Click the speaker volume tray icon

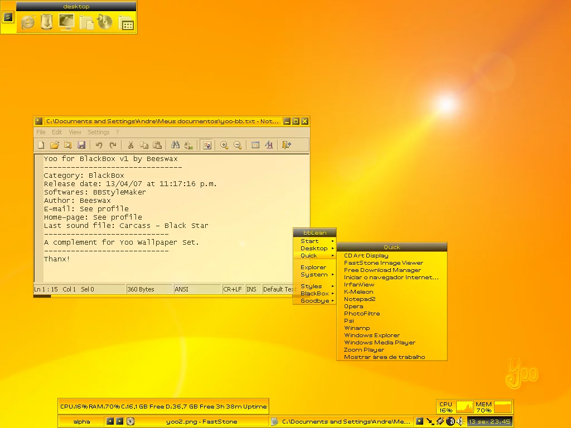coord(459,421)
